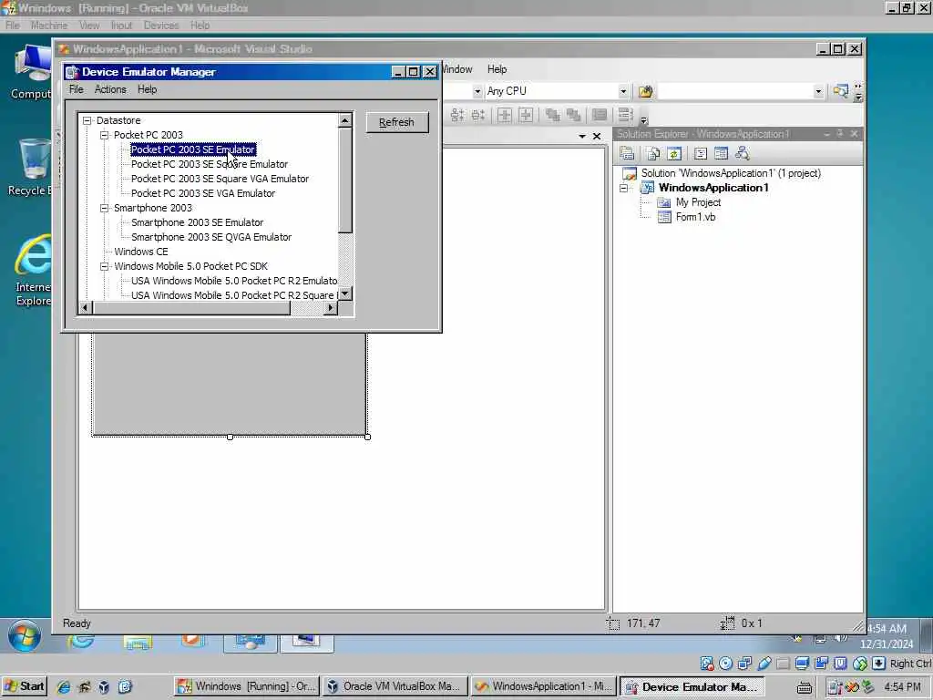Click the horizontal scroll left arrow
Viewport: 933px width, 700px height.
point(85,308)
